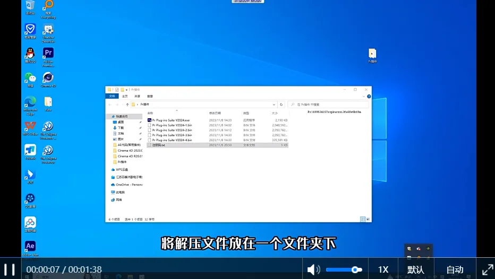Pause the video playback

[x=9, y=269]
